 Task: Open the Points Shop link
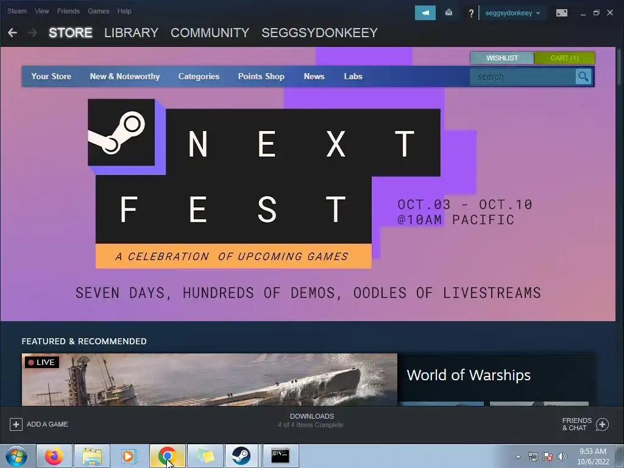261,76
